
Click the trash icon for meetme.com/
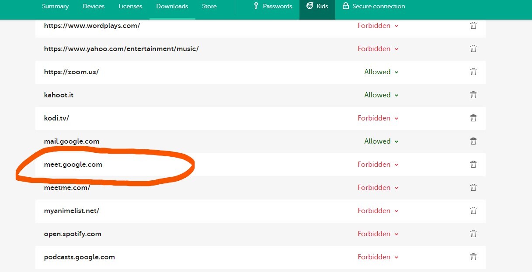click(x=473, y=187)
